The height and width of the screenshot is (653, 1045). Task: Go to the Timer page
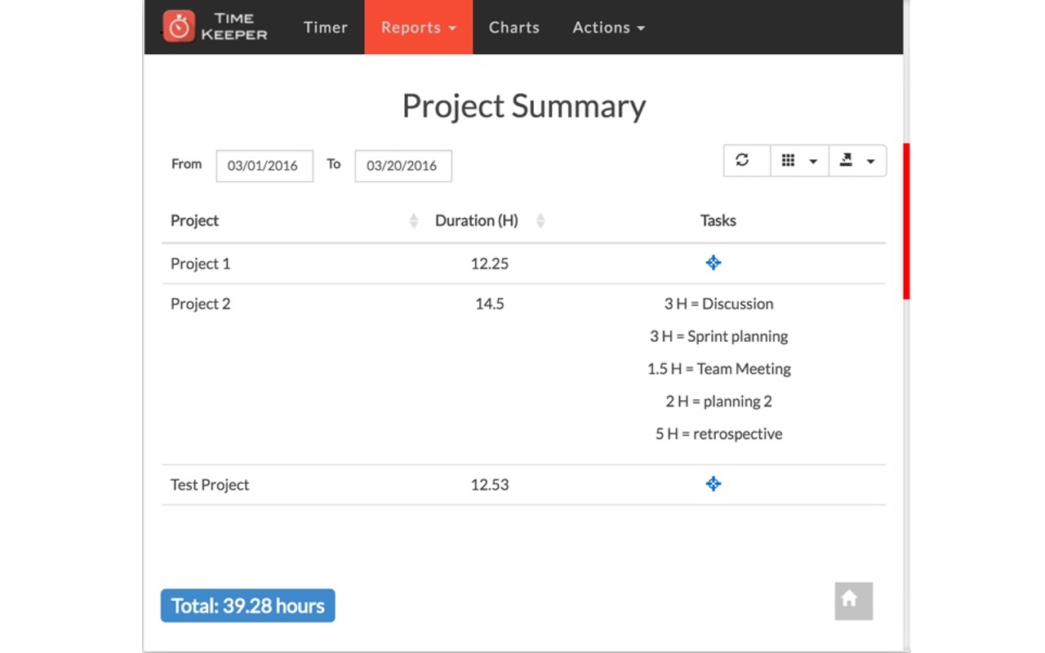(x=325, y=27)
